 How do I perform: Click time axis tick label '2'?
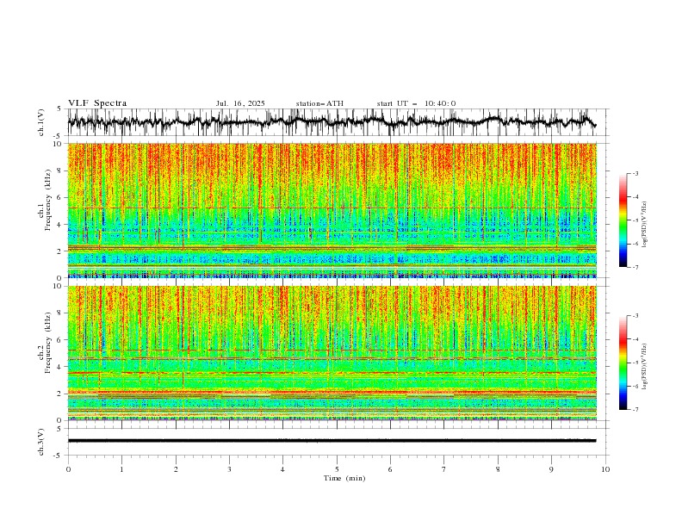(176, 469)
